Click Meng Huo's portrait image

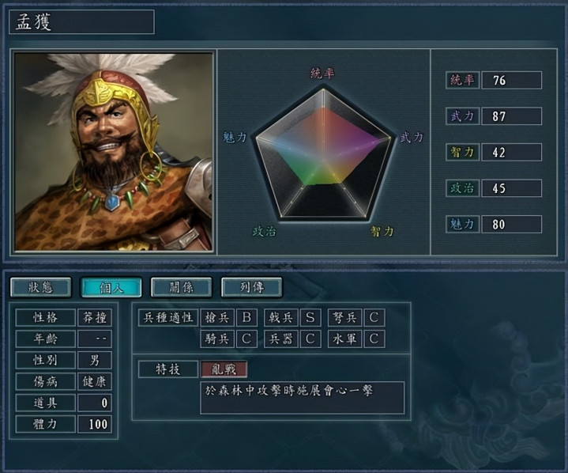(x=114, y=152)
